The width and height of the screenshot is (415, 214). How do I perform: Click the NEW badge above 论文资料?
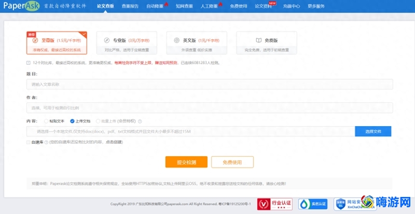[x=272, y=3]
